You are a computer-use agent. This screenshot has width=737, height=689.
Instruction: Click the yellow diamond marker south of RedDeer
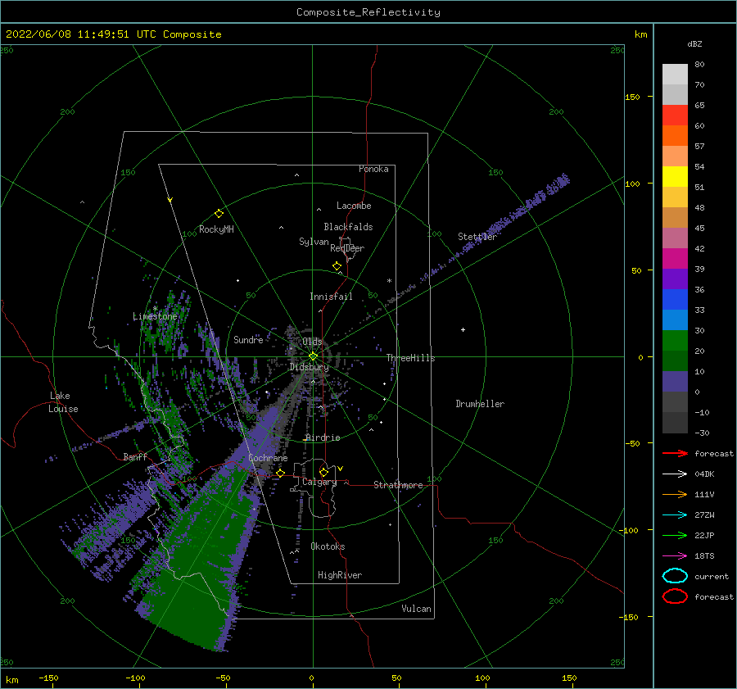point(337,266)
